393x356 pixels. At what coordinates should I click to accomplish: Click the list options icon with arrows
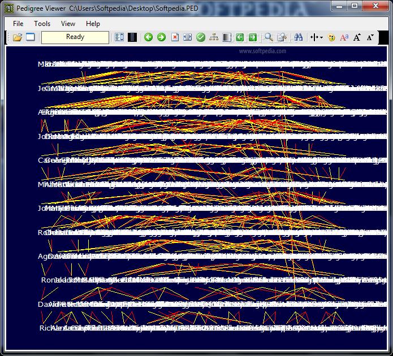point(119,37)
